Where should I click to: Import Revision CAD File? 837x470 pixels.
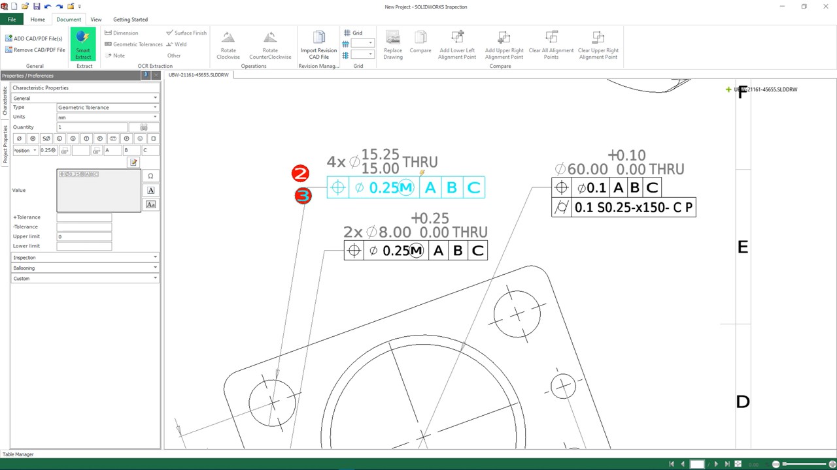318,44
